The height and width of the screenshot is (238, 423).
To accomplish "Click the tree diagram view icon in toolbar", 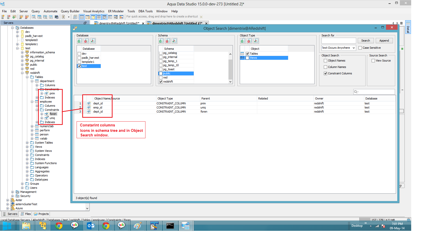I will click(x=116, y=17).
